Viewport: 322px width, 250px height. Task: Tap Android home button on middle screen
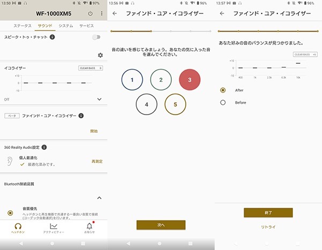159,244
